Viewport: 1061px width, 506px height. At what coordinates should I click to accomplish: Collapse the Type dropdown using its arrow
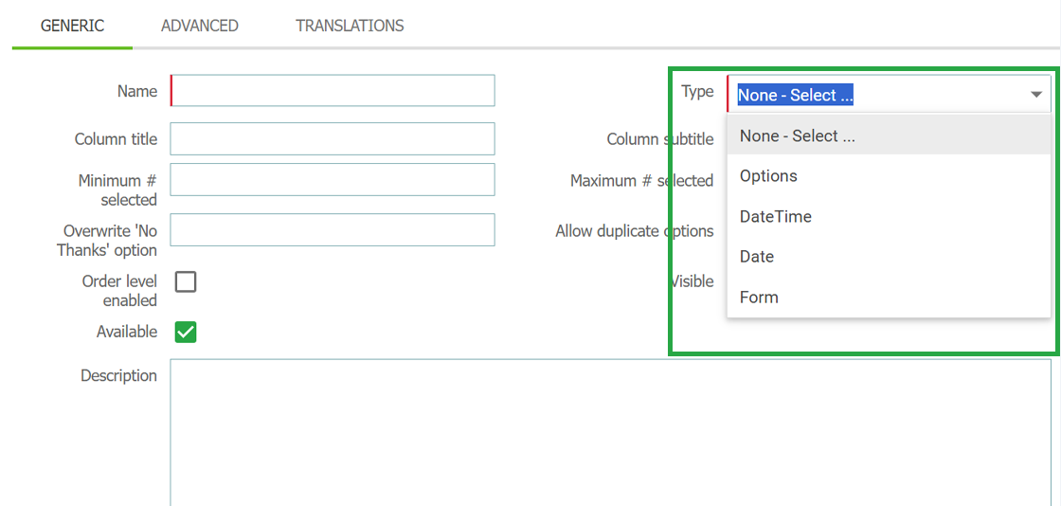click(1036, 95)
